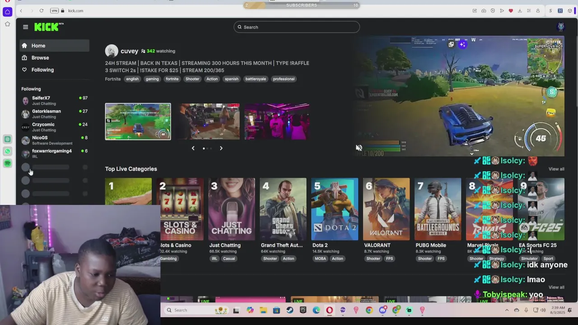578x325 pixels.
Task: Open Opera easy setup sliders icon
Action: [x=529, y=11]
